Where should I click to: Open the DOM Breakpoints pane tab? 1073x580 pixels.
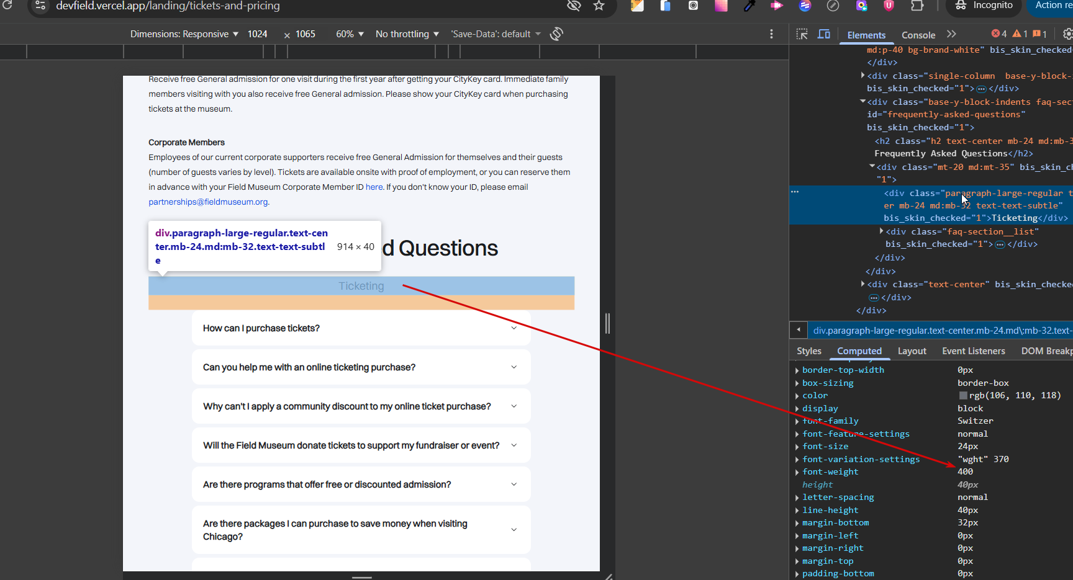[x=1047, y=351]
